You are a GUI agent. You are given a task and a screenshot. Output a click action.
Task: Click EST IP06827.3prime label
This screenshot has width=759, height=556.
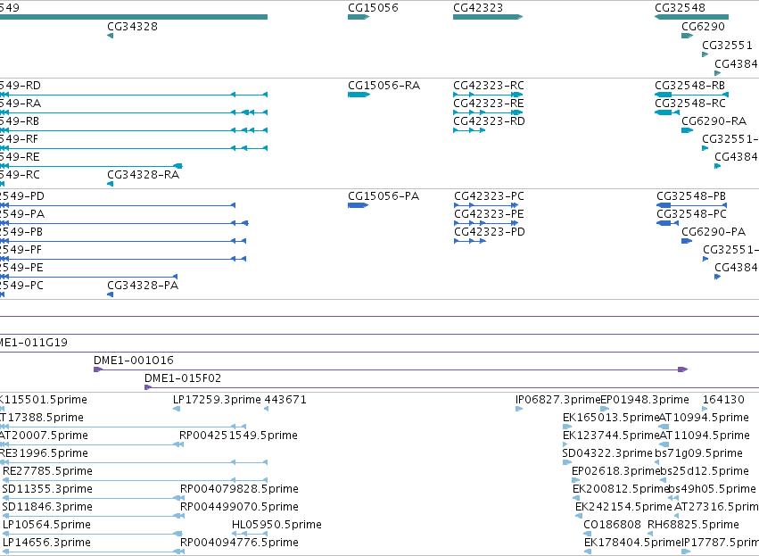click(557, 400)
